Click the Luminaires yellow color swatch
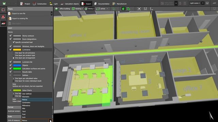Screen dimensions: 218x122 point(17,50)
